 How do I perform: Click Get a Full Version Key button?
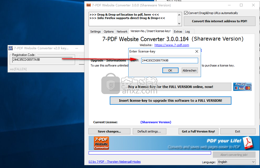198,131
